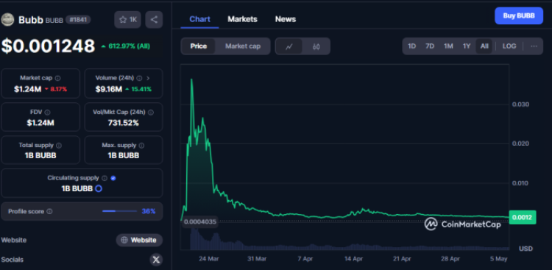
Task: Click FDV info icon
Action: click(x=48, y=113)
